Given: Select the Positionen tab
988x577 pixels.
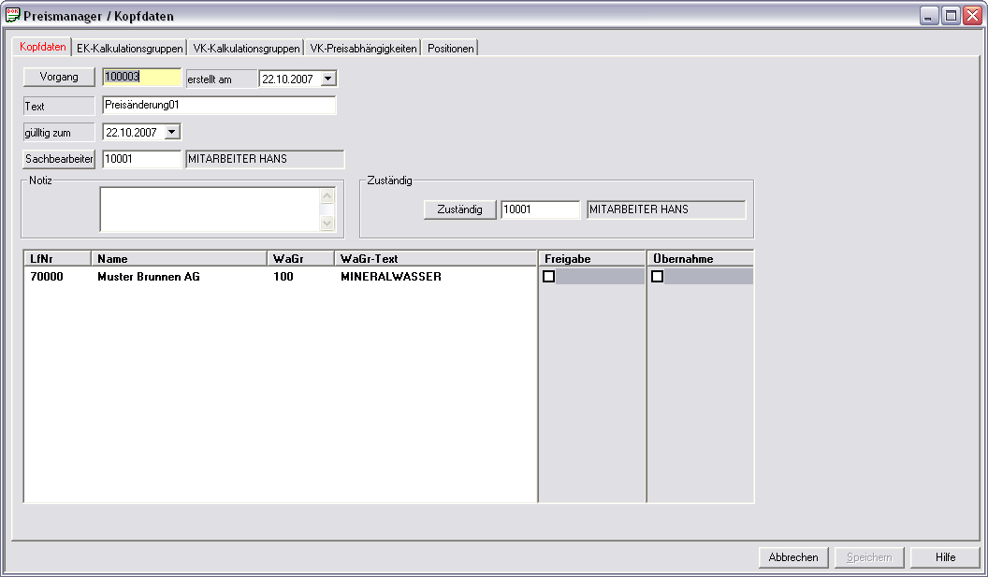Looking at the screenshot, I should [450, 49].
